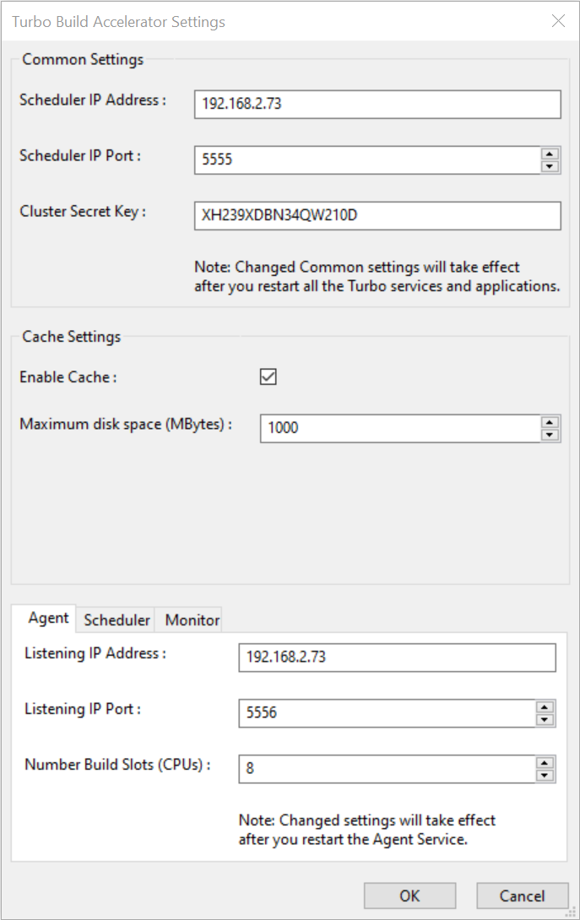Click the Listening IP Address field

[397, 658]
